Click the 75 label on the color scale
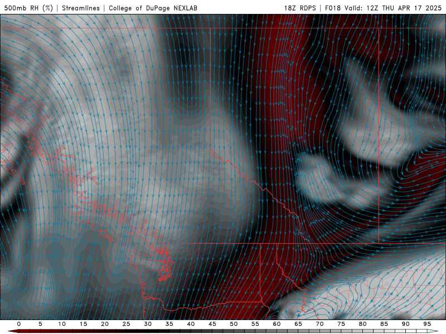This screenshot has width=446, height=334. click(341, 324)
